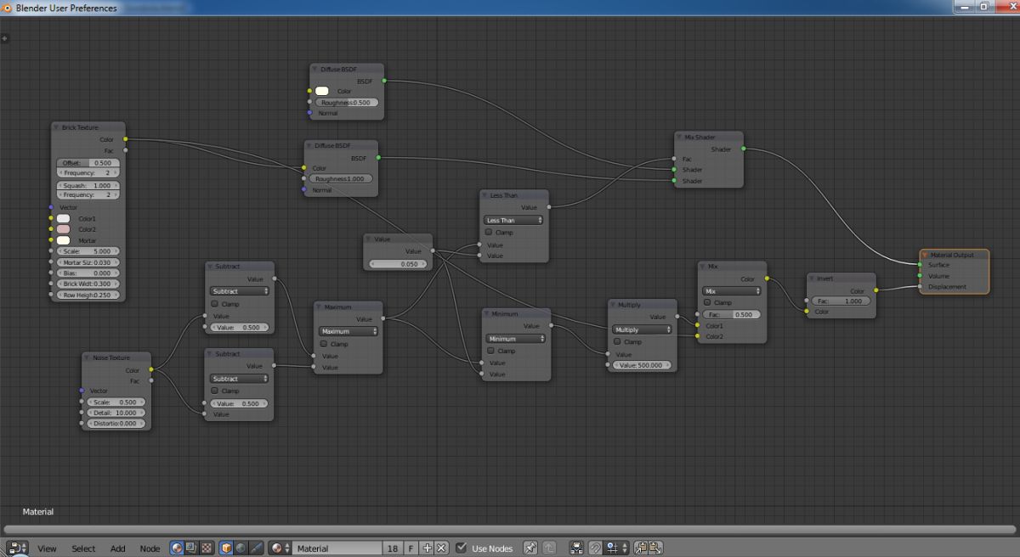Enable Clamp on Mix node
Screen dimensions: 1020x557
707,302
